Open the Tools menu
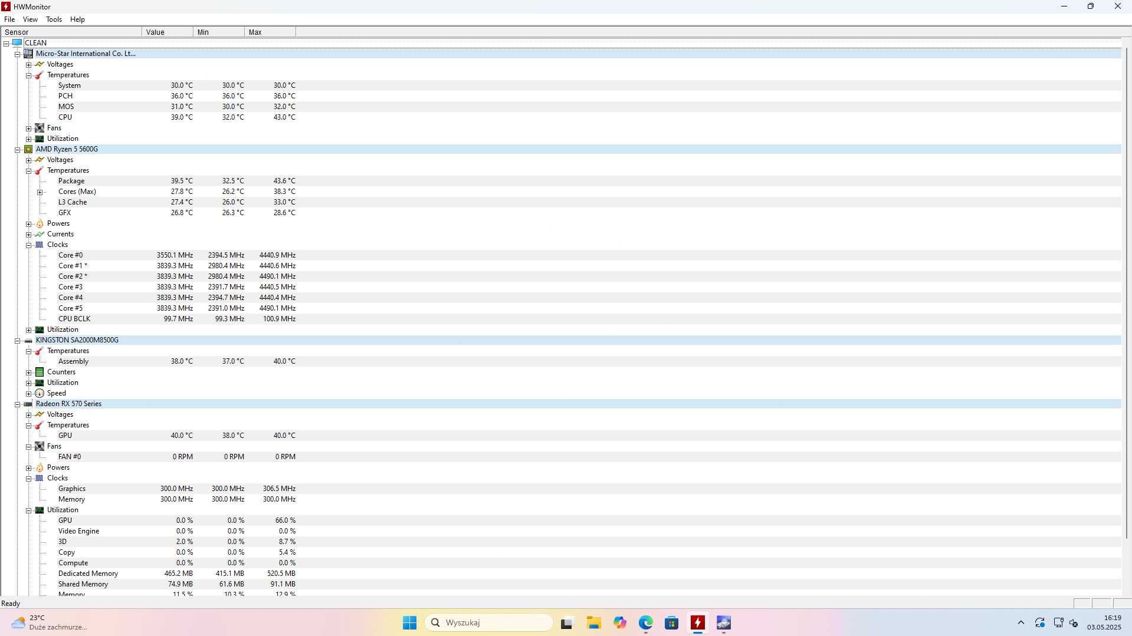The height and width of the screenshot is (636, 1132). 54,19
